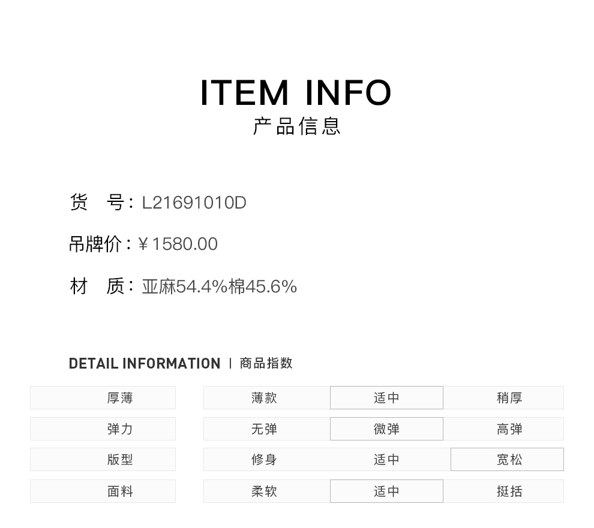594x528 pixels.
Task: Click the 版型 row label
Action: tap(120, 460)
